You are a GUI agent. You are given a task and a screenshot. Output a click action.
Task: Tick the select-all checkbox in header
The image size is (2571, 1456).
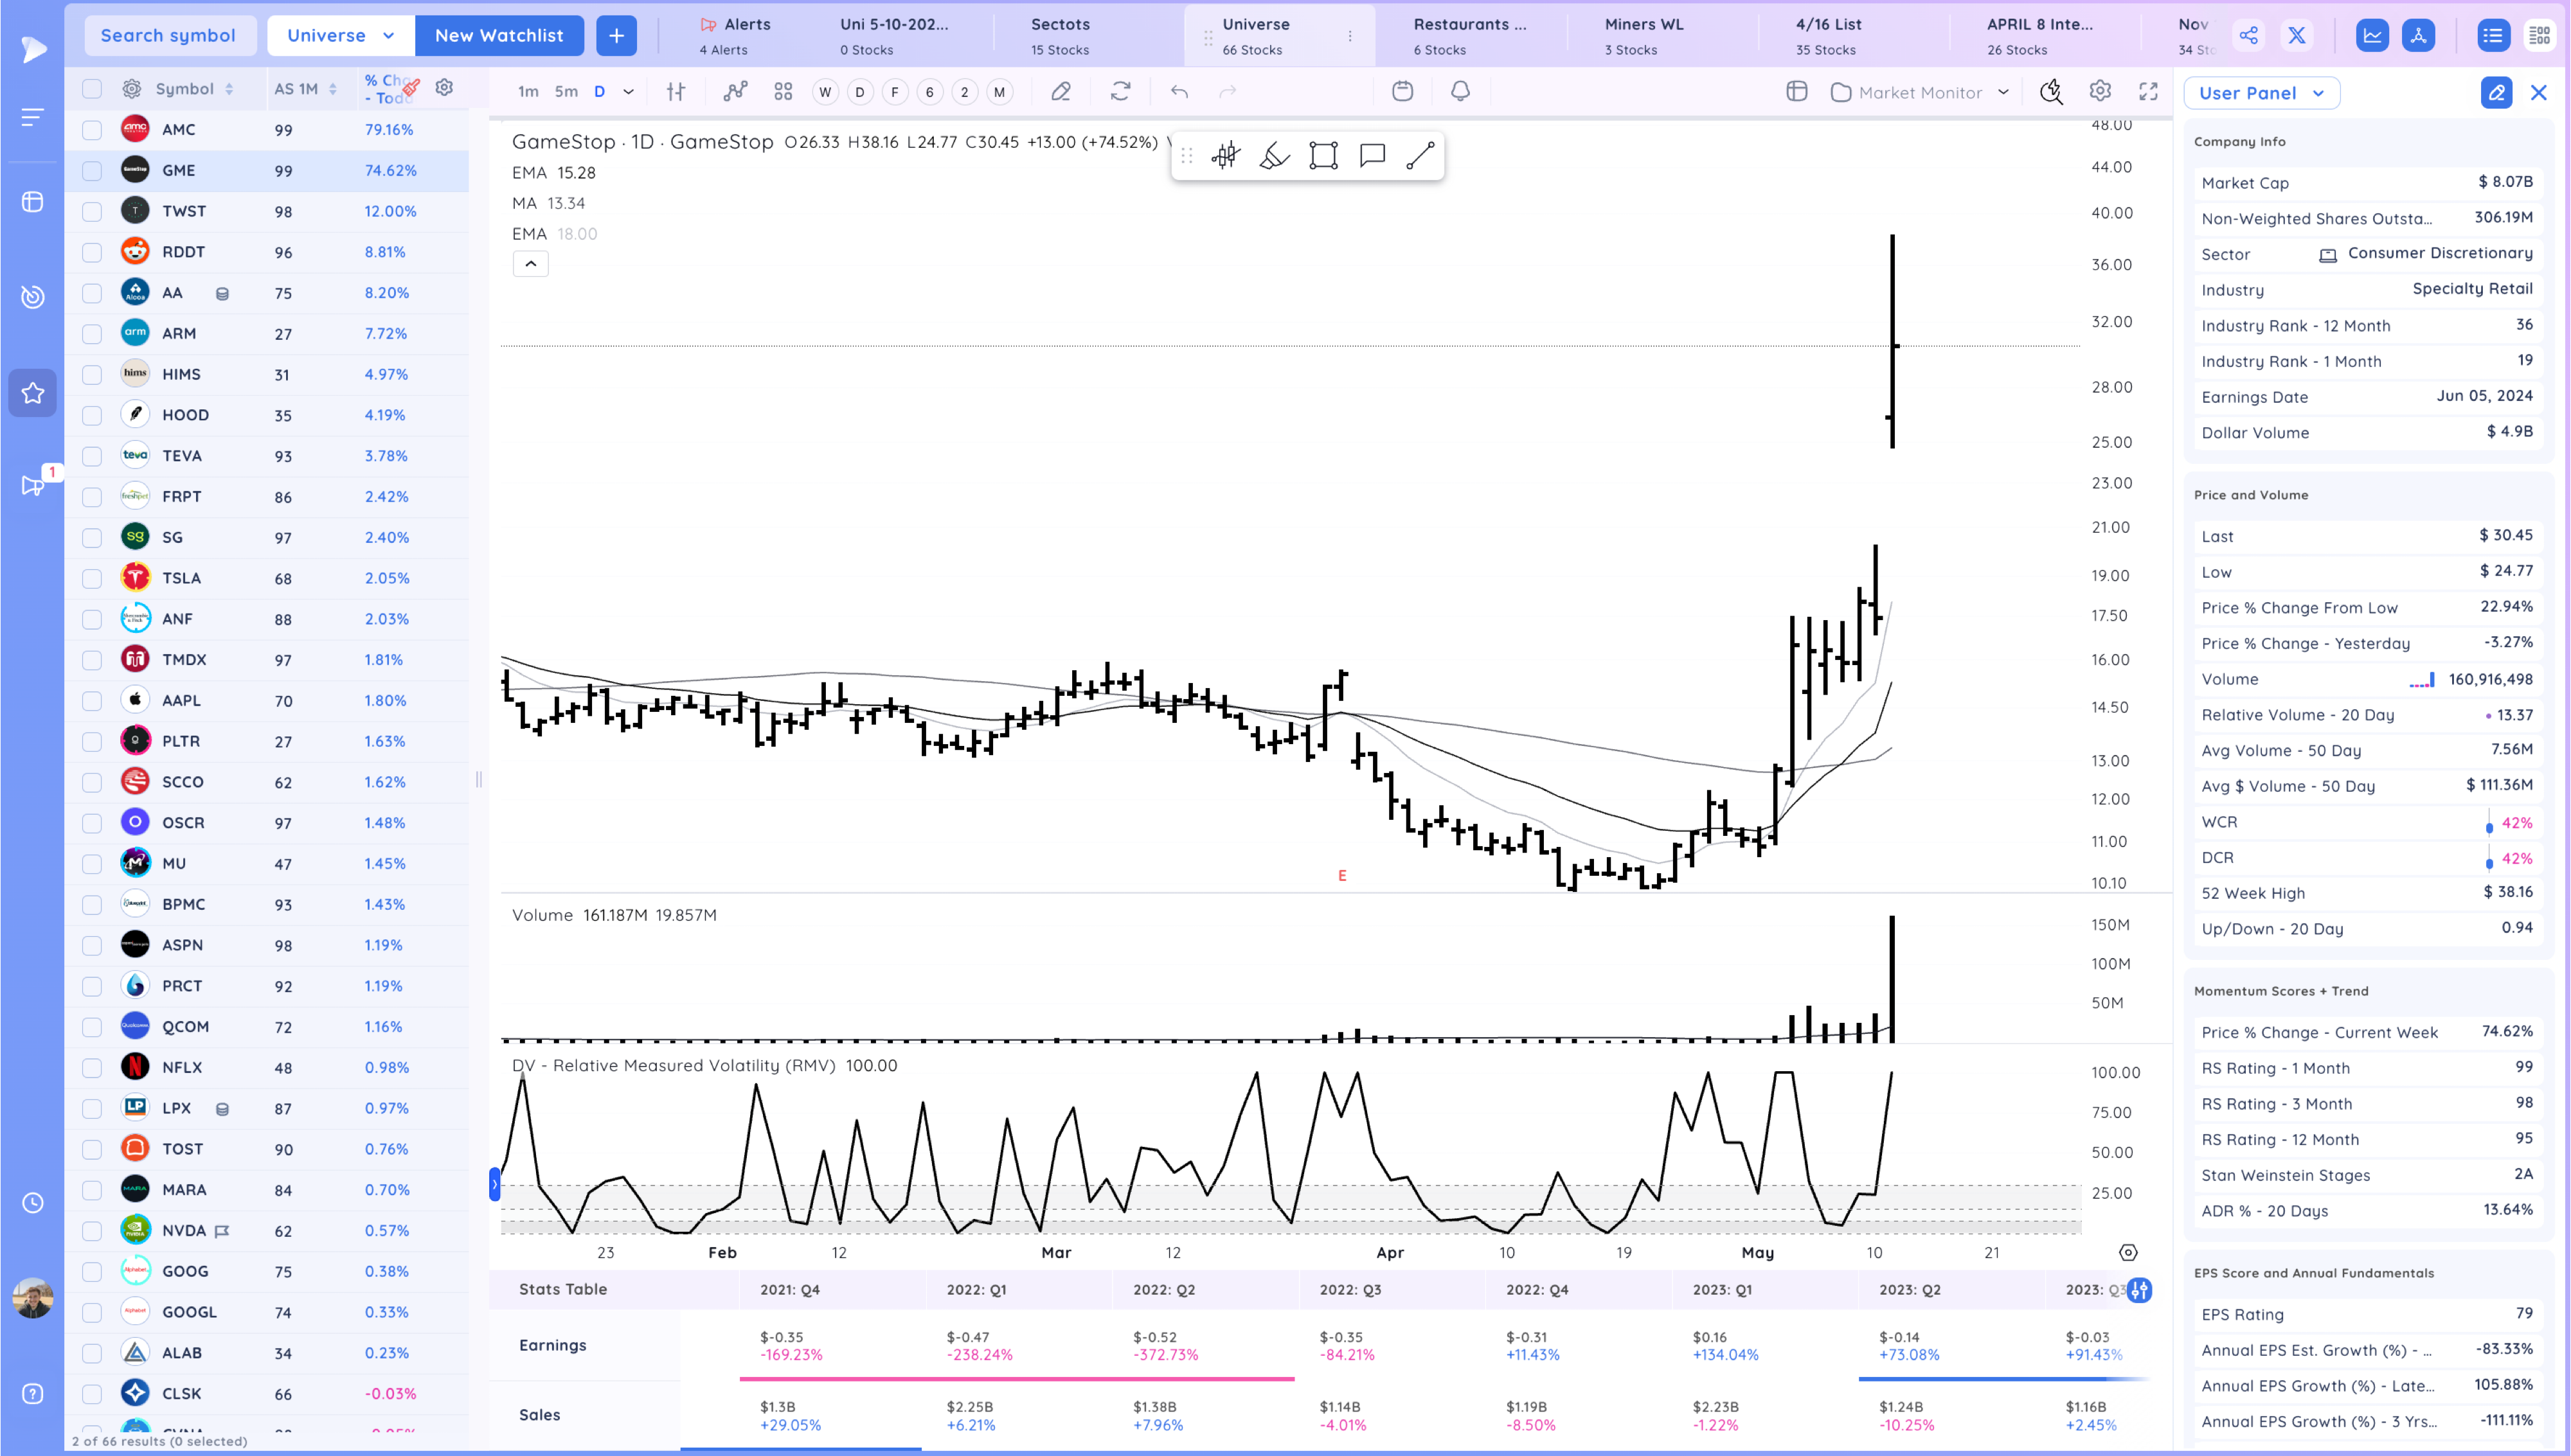(92, 89)
